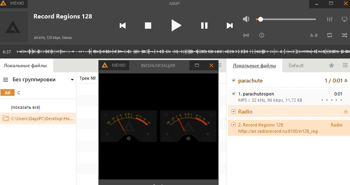
Task: Select the C letter filter
Action: [x=19, y=92]
